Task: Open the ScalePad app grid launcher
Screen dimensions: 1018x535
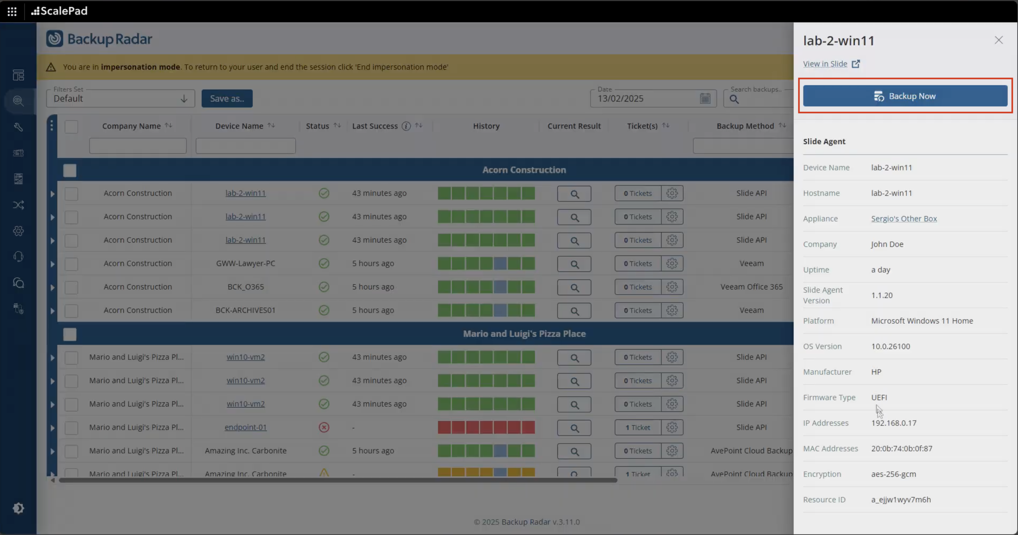Action: pyautogui.click(x=12, y=11)
